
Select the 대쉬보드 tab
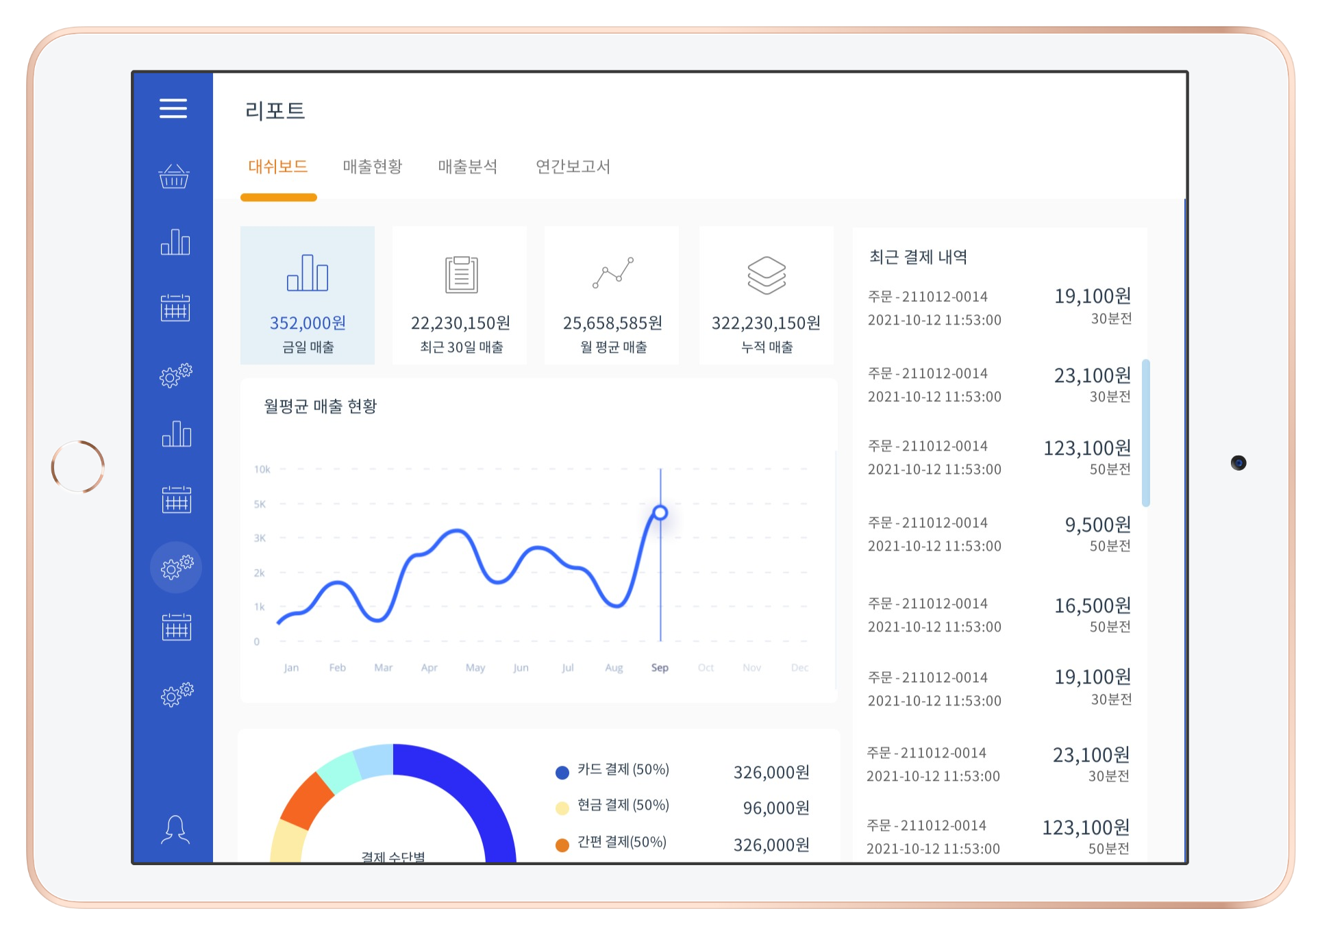pyautogui.click(x=278, y=166)
